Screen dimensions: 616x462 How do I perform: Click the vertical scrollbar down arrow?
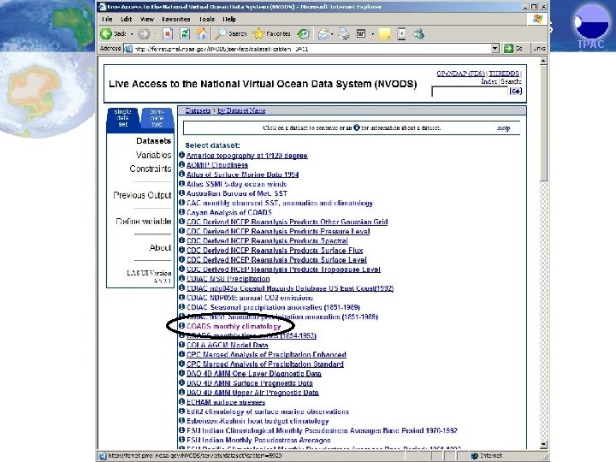click(x=543, y=444)
